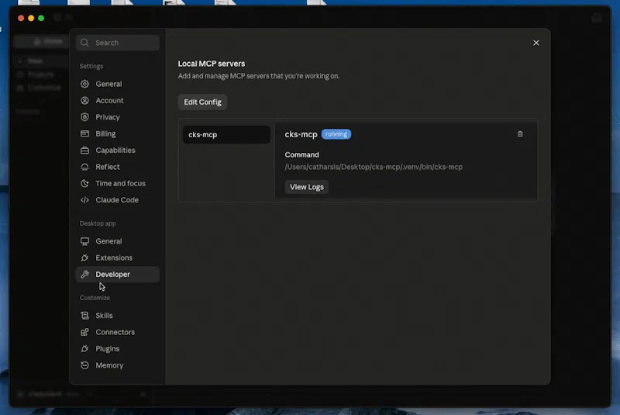The width and height of the screenshot is (620, 415).
Task: Open Billing settings label
Action: coord(105,133)
